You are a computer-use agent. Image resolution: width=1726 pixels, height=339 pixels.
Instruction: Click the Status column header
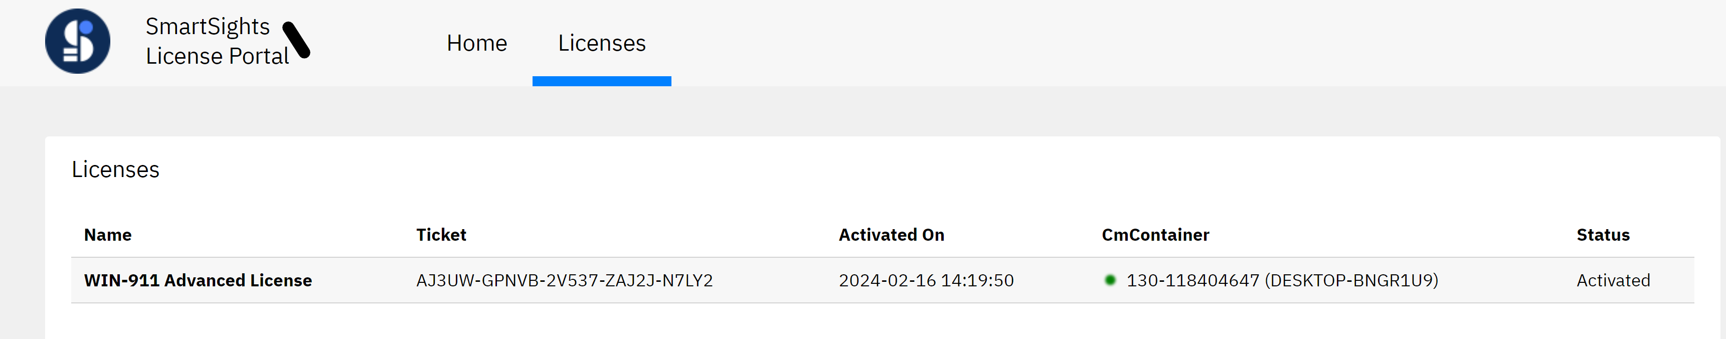[x=1603, y=235]
